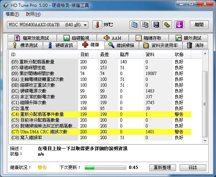Select row (0A) 主軸電機旋轉重試次數
This screenshot has height=177, width=216.
(101, 79)
